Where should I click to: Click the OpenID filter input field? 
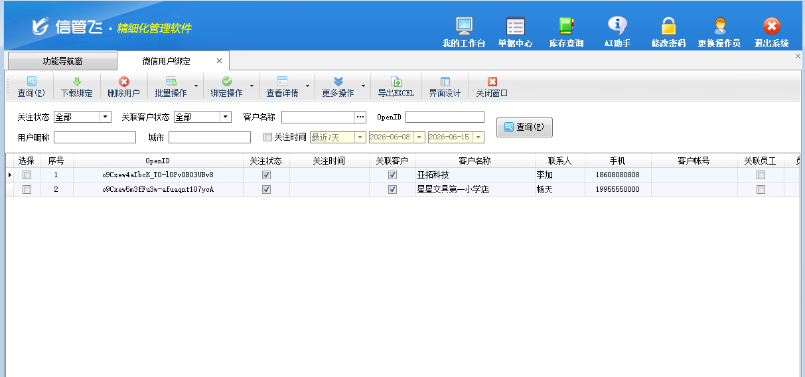click(x=445, y=117)
